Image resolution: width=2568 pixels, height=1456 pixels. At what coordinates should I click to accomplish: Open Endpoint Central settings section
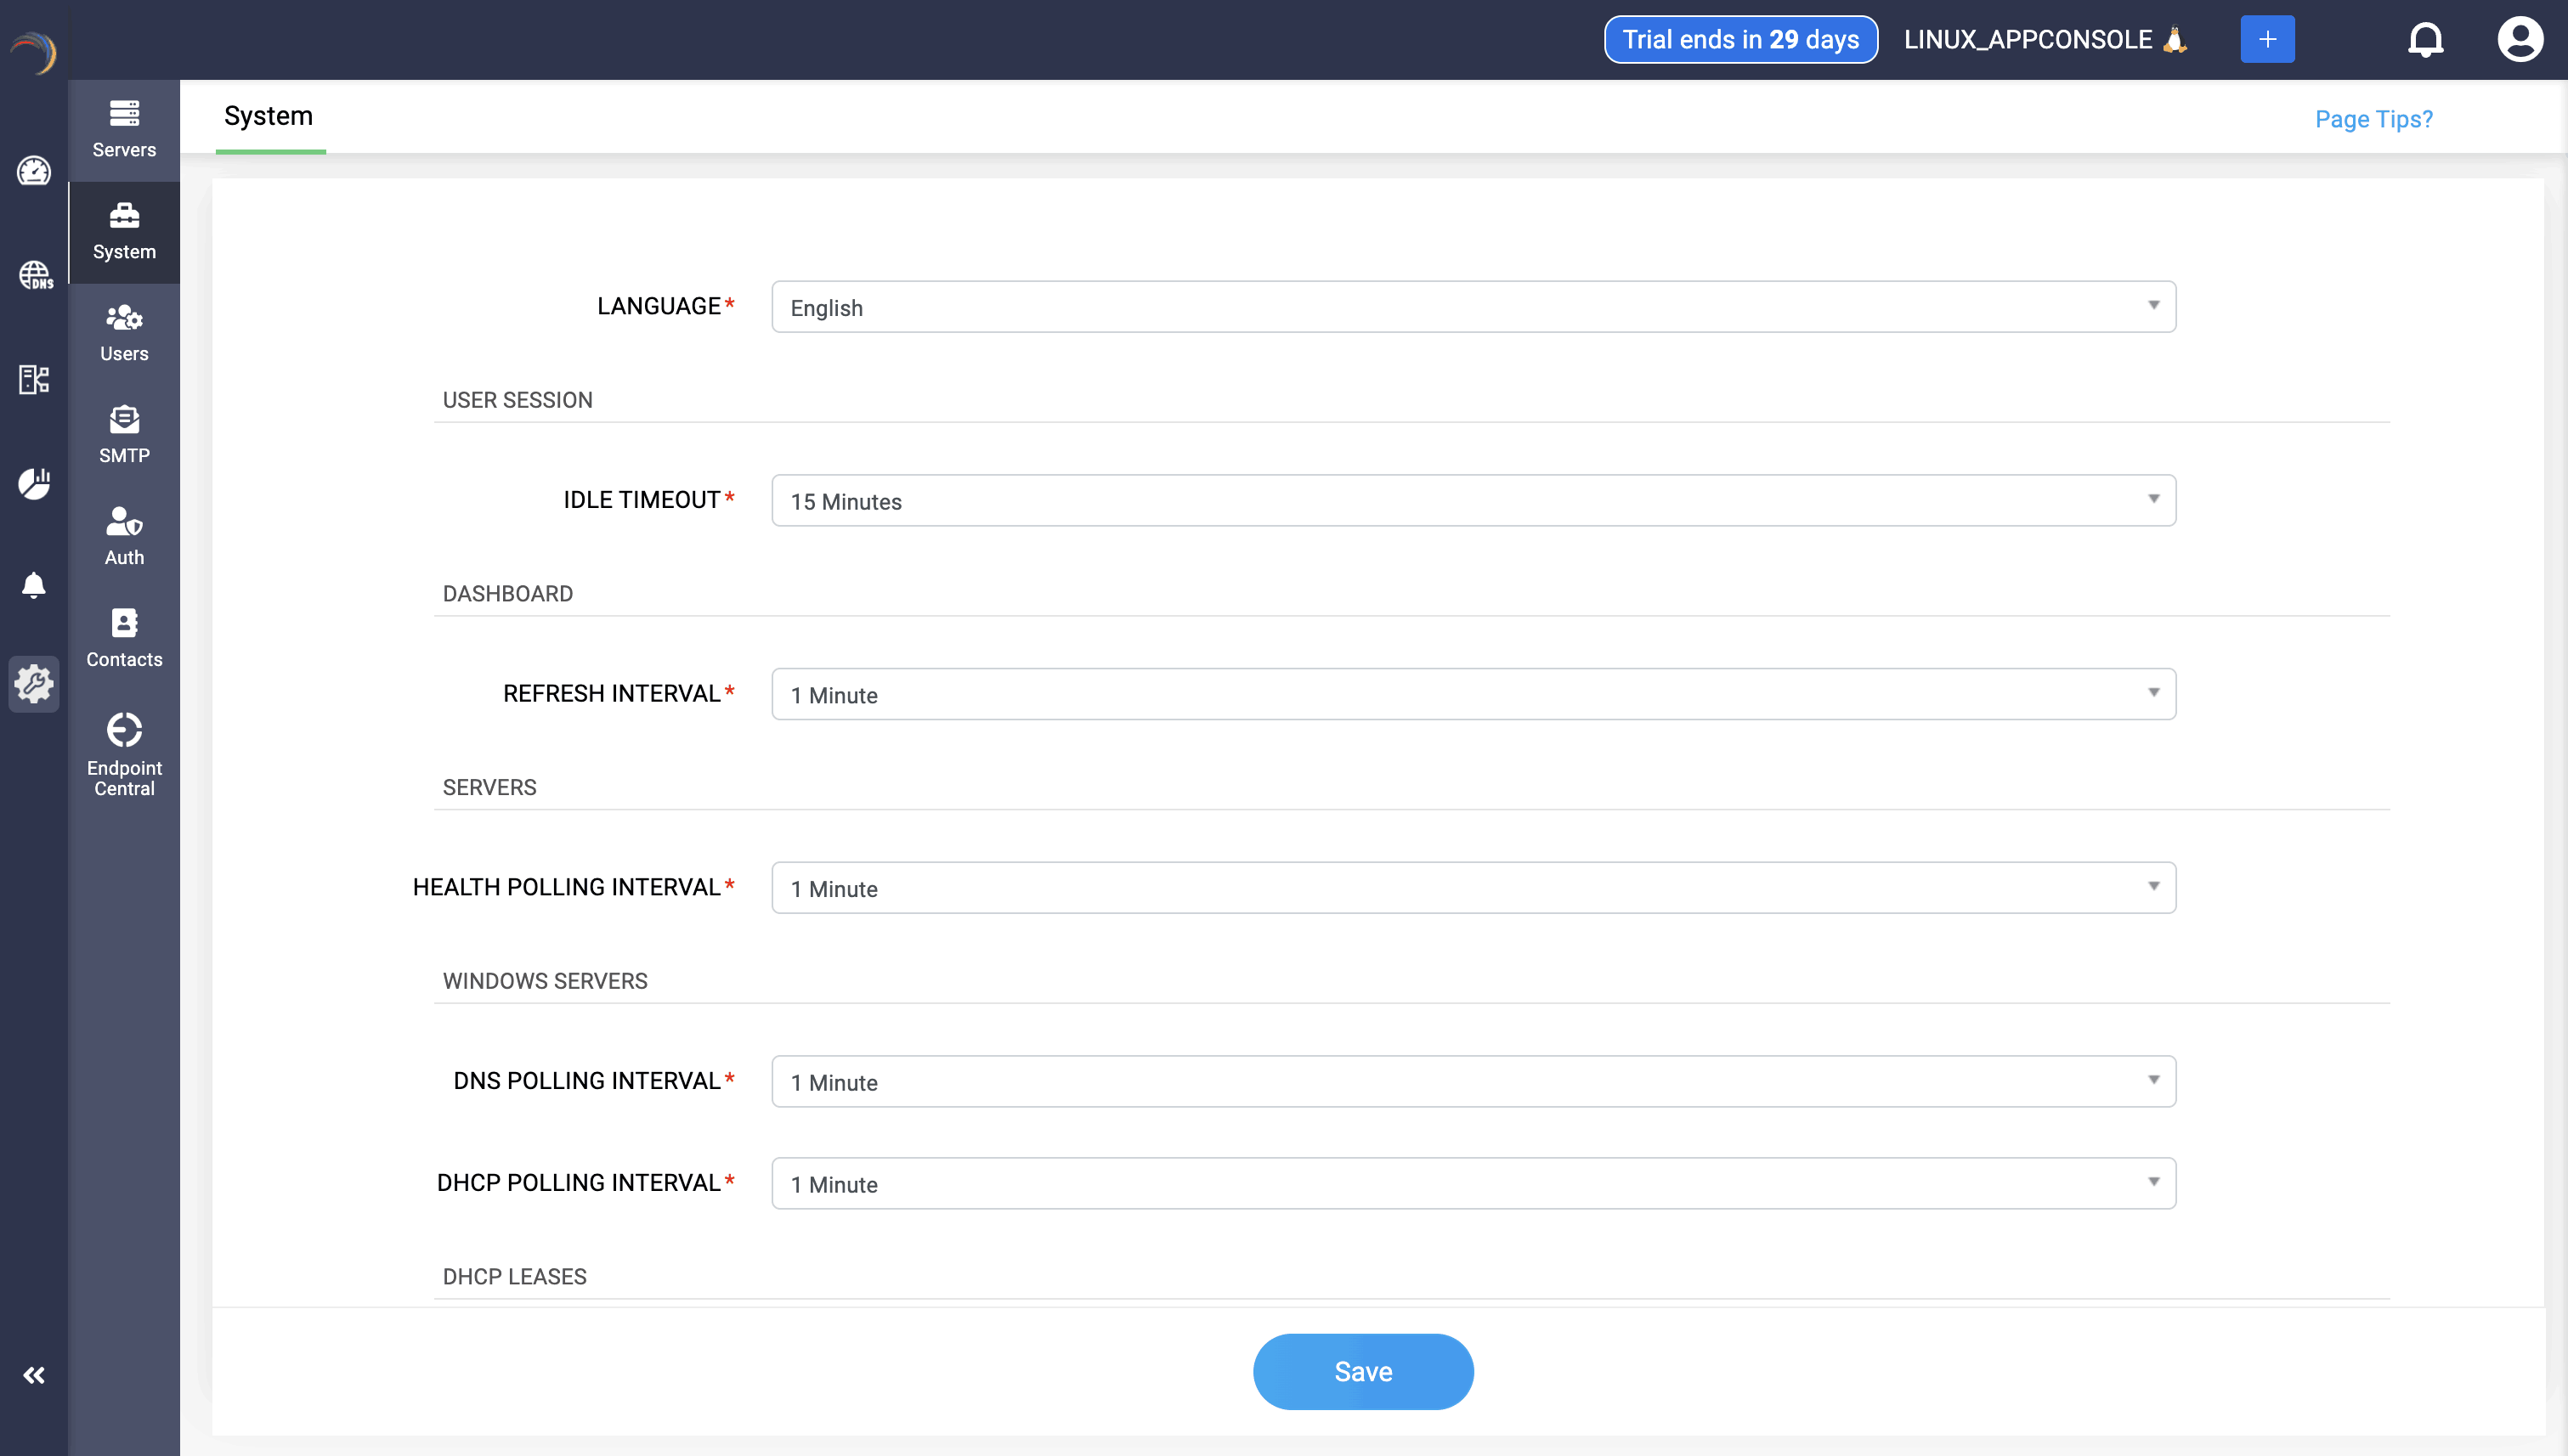point(124,754)
